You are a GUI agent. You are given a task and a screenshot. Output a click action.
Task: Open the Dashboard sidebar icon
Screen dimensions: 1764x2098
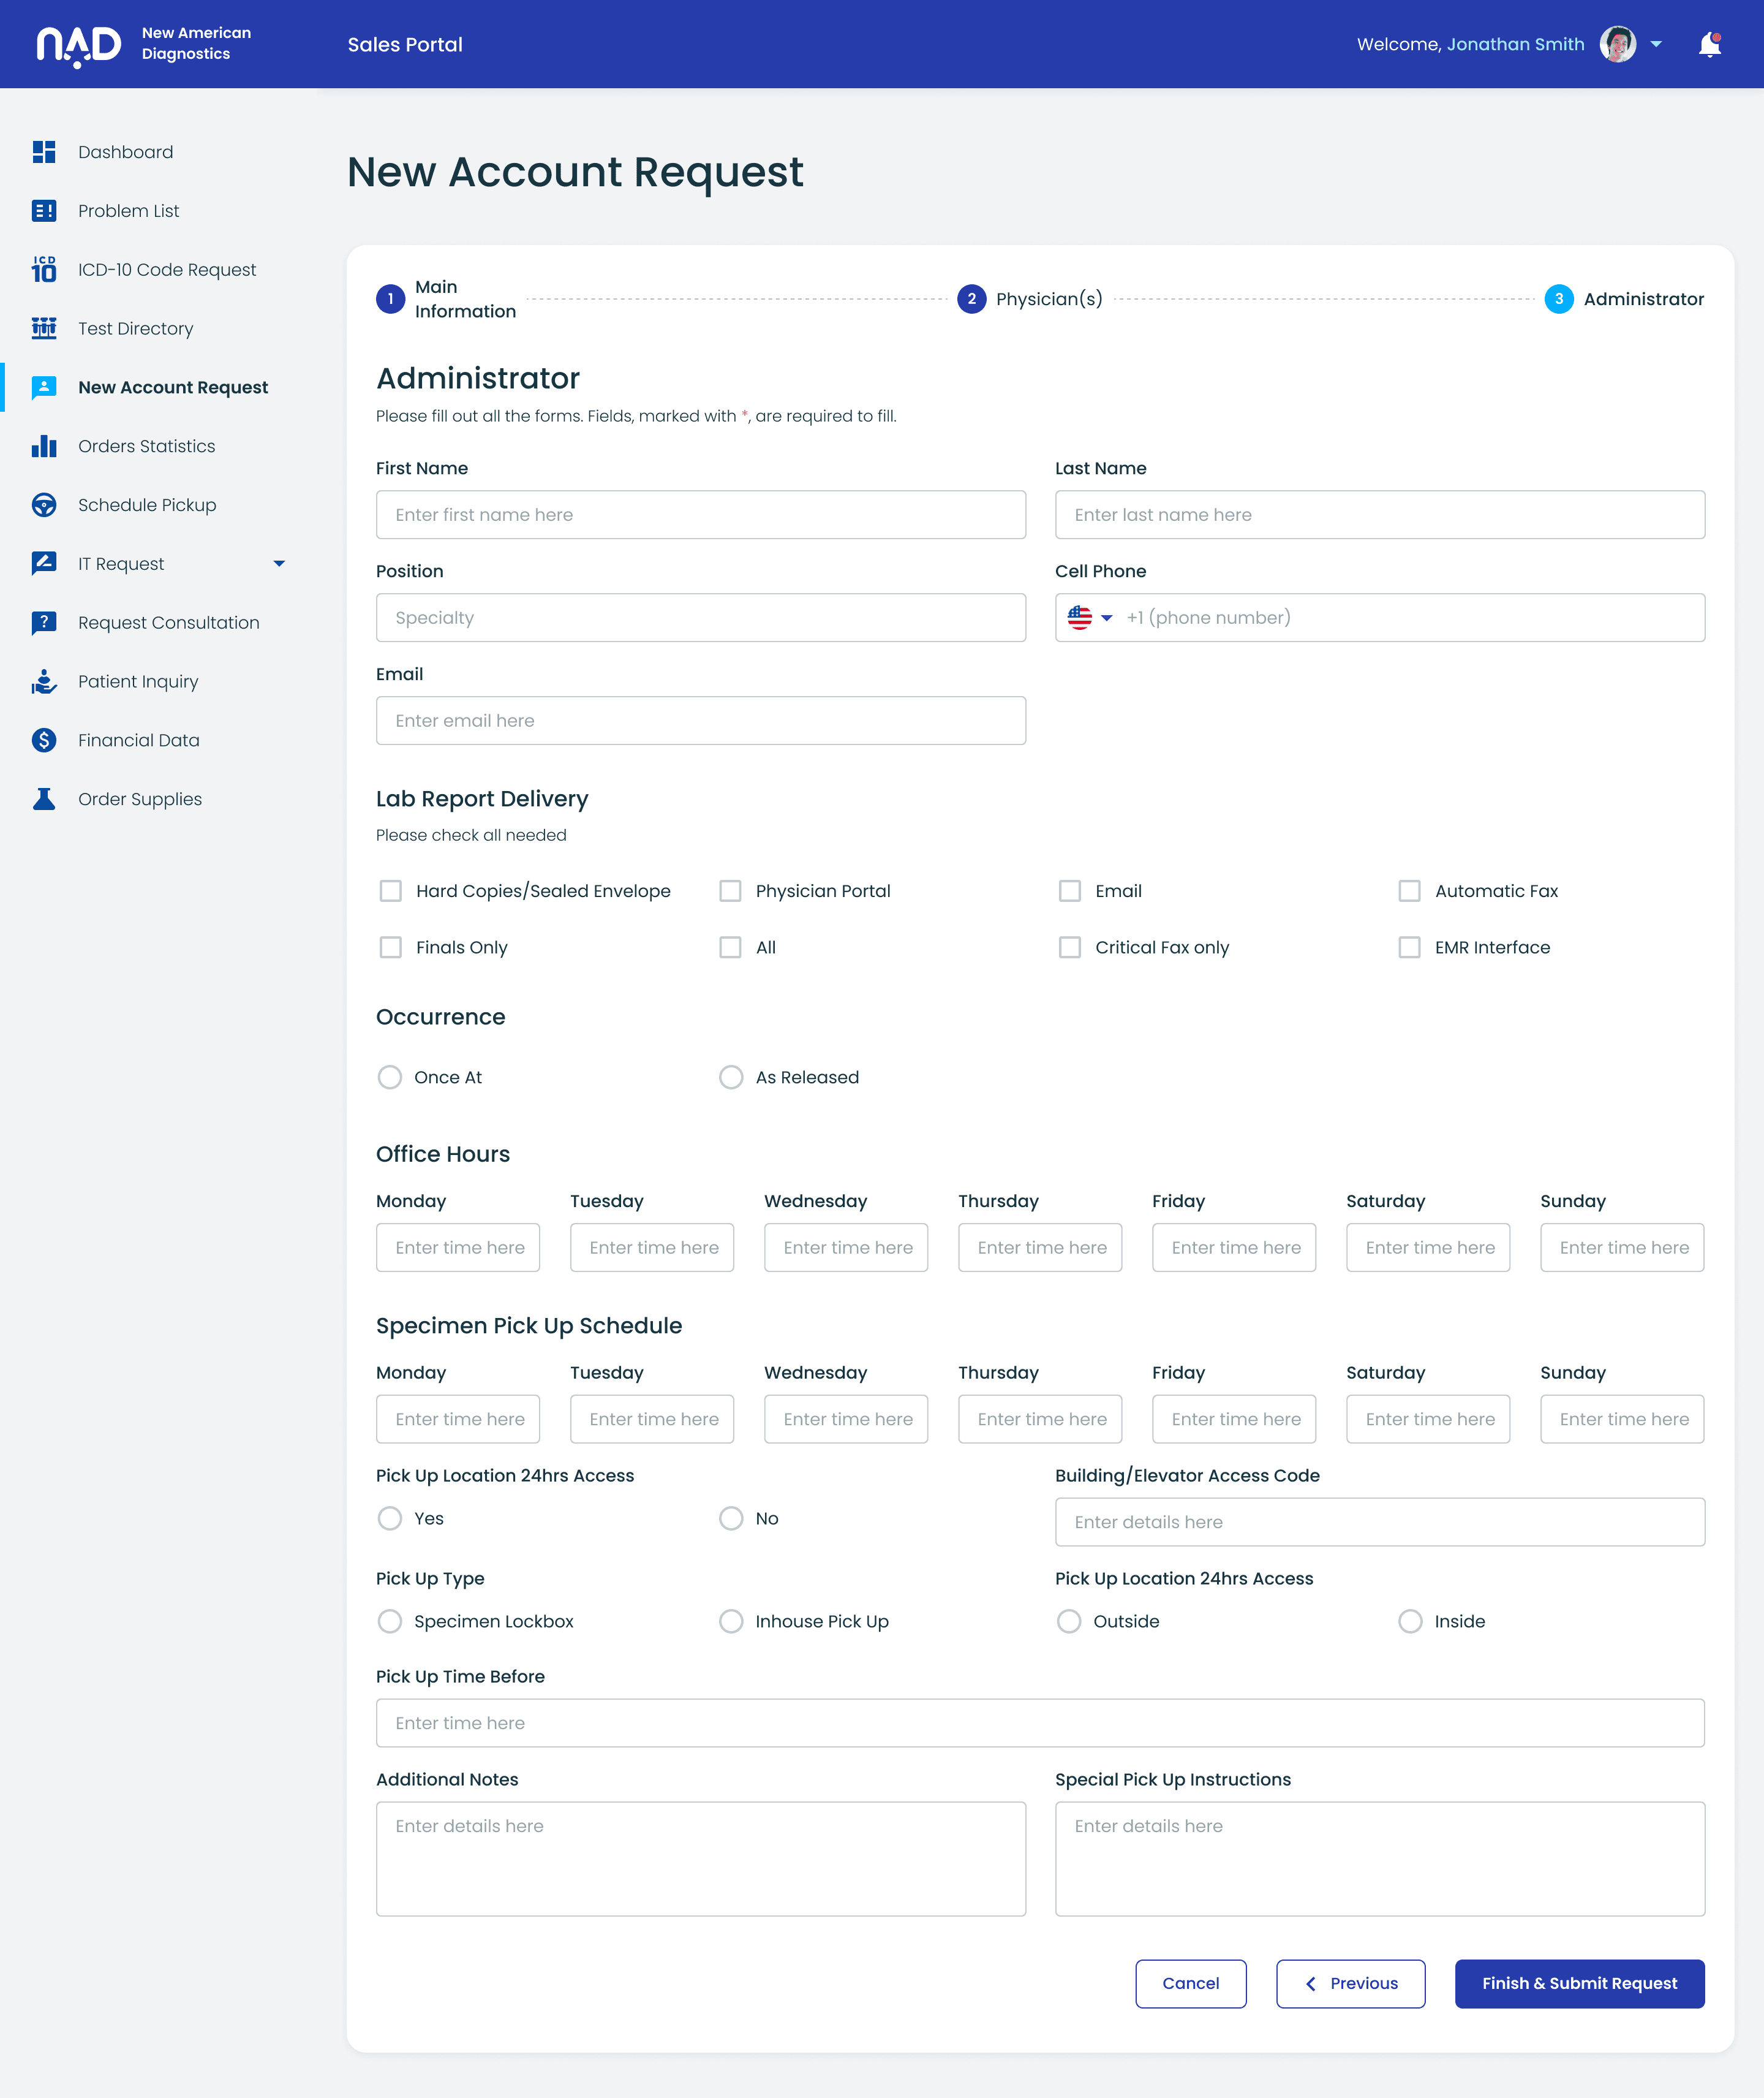[x=44, y=152]
